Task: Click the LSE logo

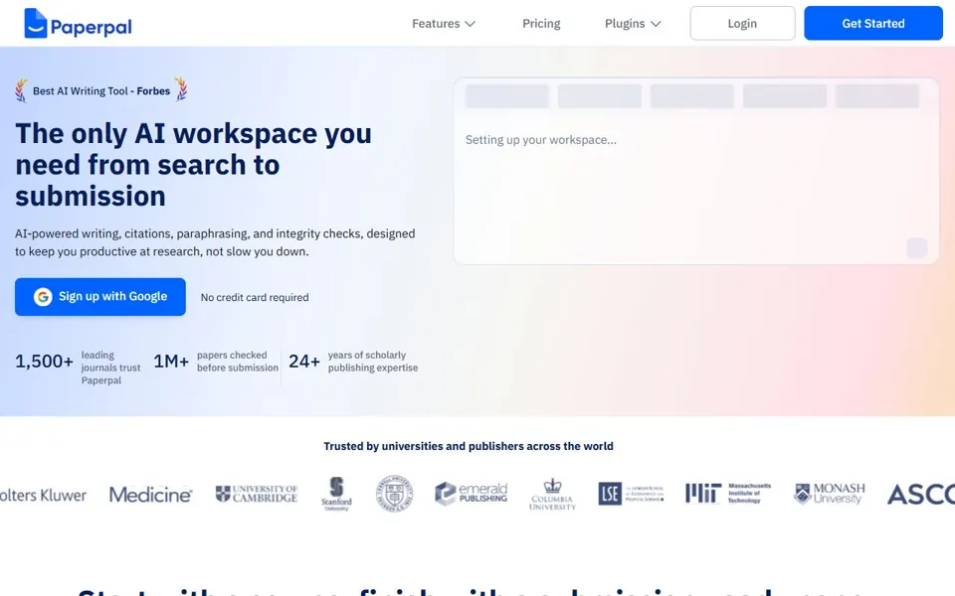Action: tap(631, 494)
